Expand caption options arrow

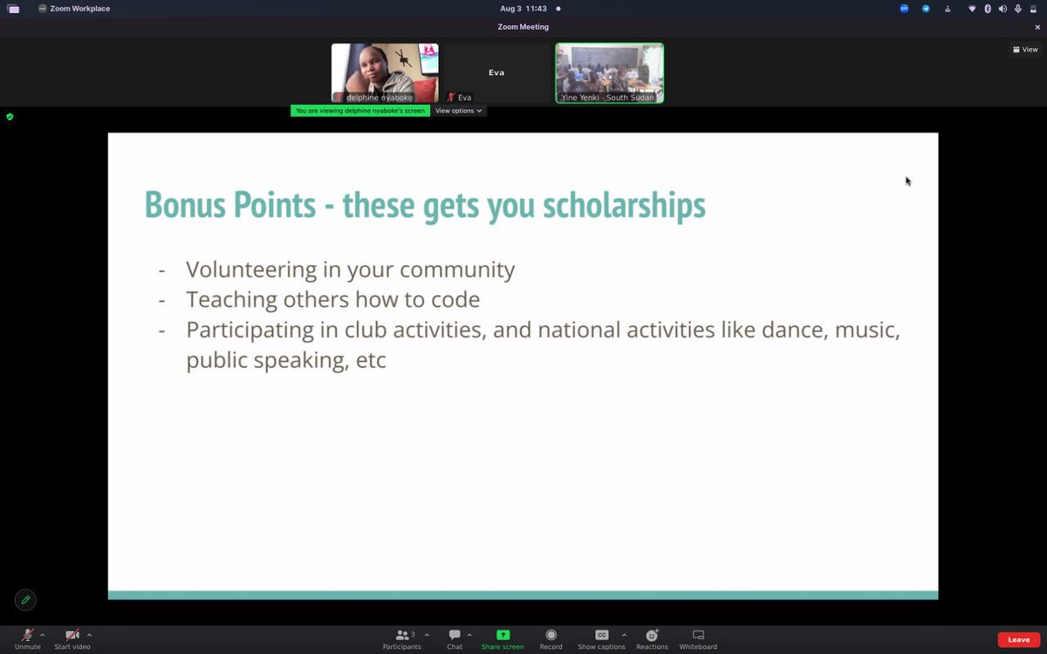coord(624,635)
